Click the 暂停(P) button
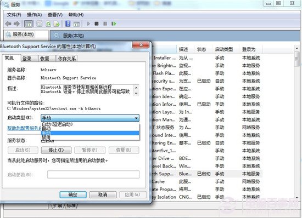 click(x=90, y=150)
